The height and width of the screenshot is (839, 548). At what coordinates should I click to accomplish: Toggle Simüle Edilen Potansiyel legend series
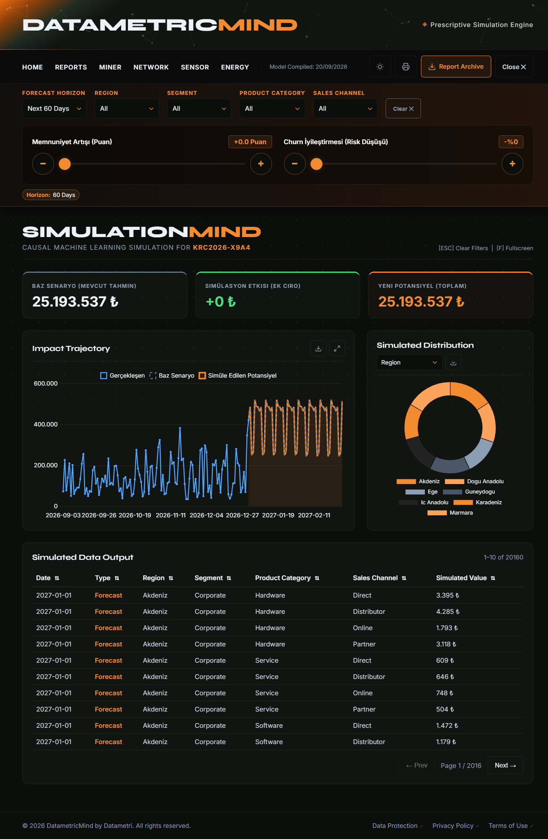(x=237, y=376)
